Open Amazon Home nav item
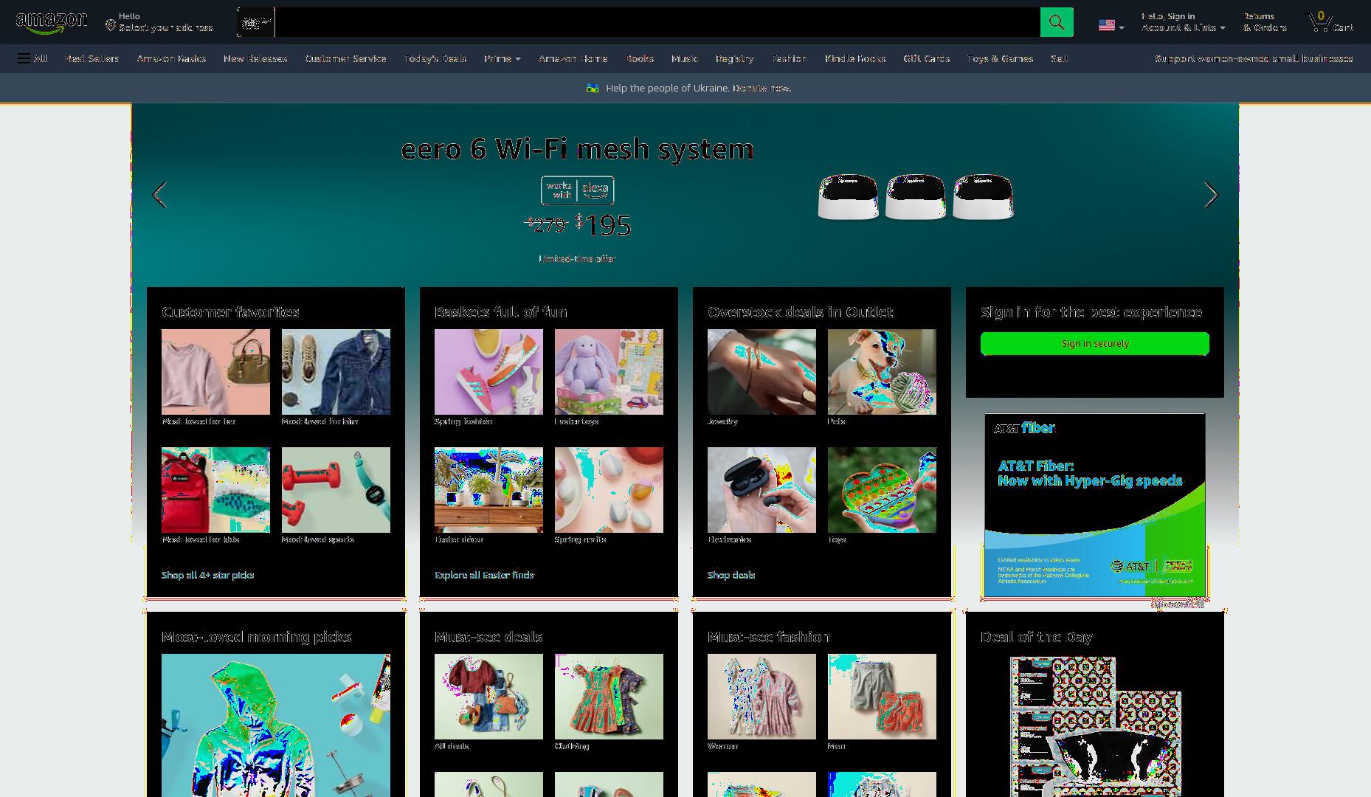The width and height of the screenshot is (1371, 797). [x=573, y=58]
